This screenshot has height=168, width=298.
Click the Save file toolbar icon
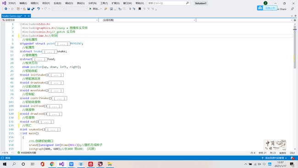[29, 9]
